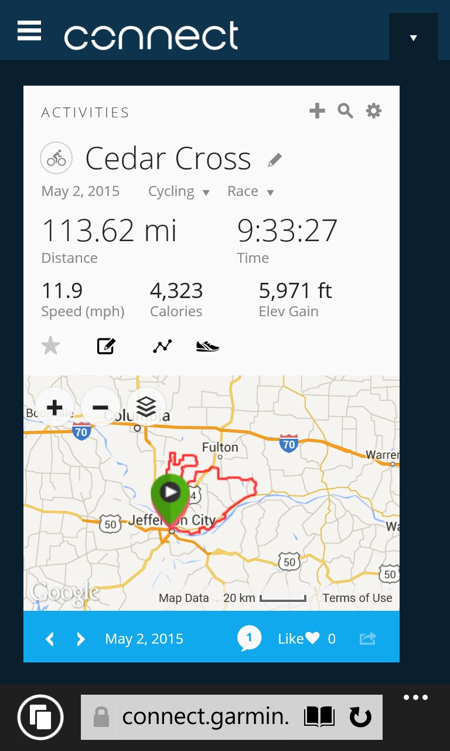Go to previous activity arrow
This screenshot has height=751, width=450.
pyautogui.click(x=50, y=639)
